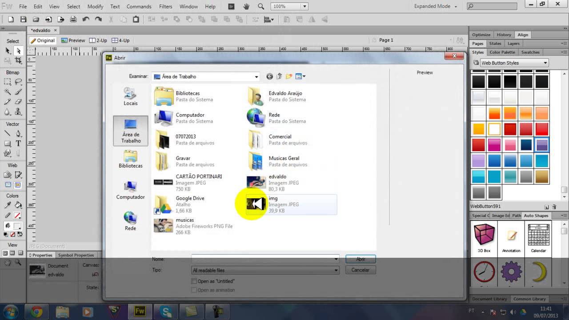Switch to the Layers tab
This screenshot has height=320, width=569.
tap(513, 44)
